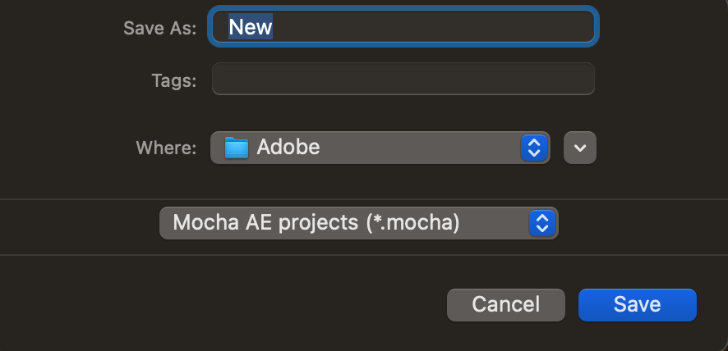Click the blue Save button
Image resolution: width=728 pixels, height=351 pixels.
[637, 305]
